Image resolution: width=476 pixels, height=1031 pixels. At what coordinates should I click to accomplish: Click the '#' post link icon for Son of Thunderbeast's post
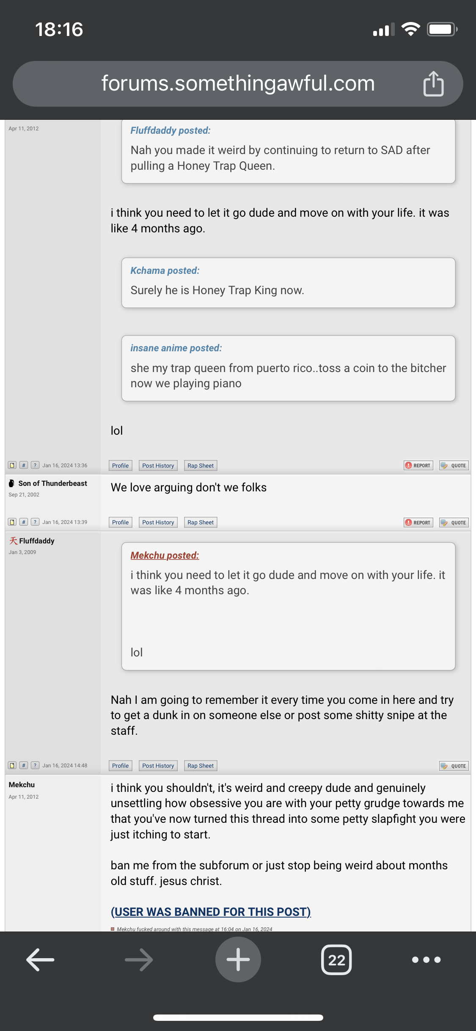24,522
